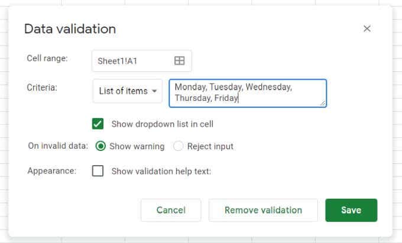This screenshot has width=402, height=243.
Task: Click the resize handle of items text box
Action: click(x=323, y=103)
